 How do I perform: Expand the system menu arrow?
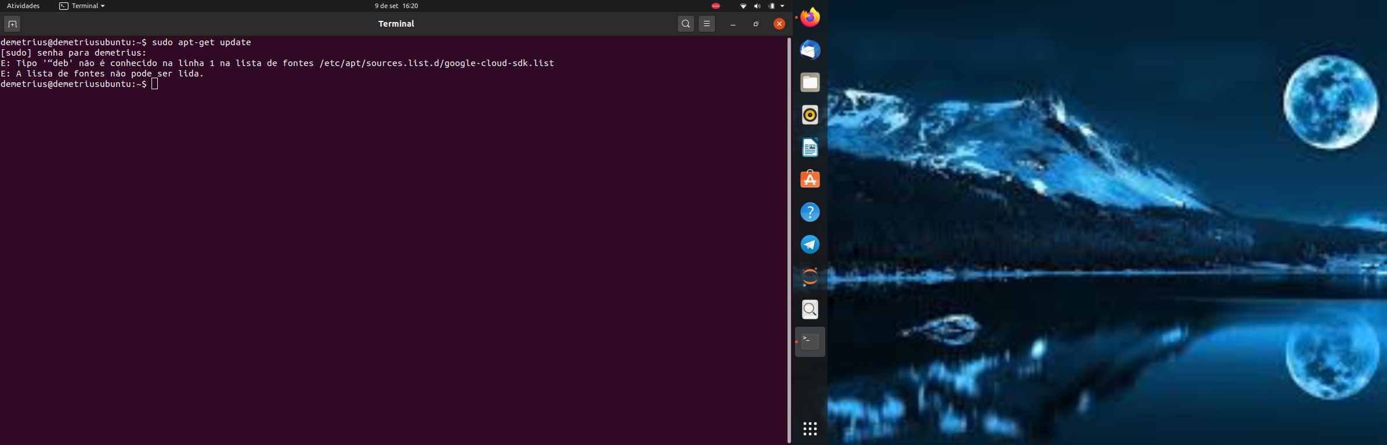[782, 6]
